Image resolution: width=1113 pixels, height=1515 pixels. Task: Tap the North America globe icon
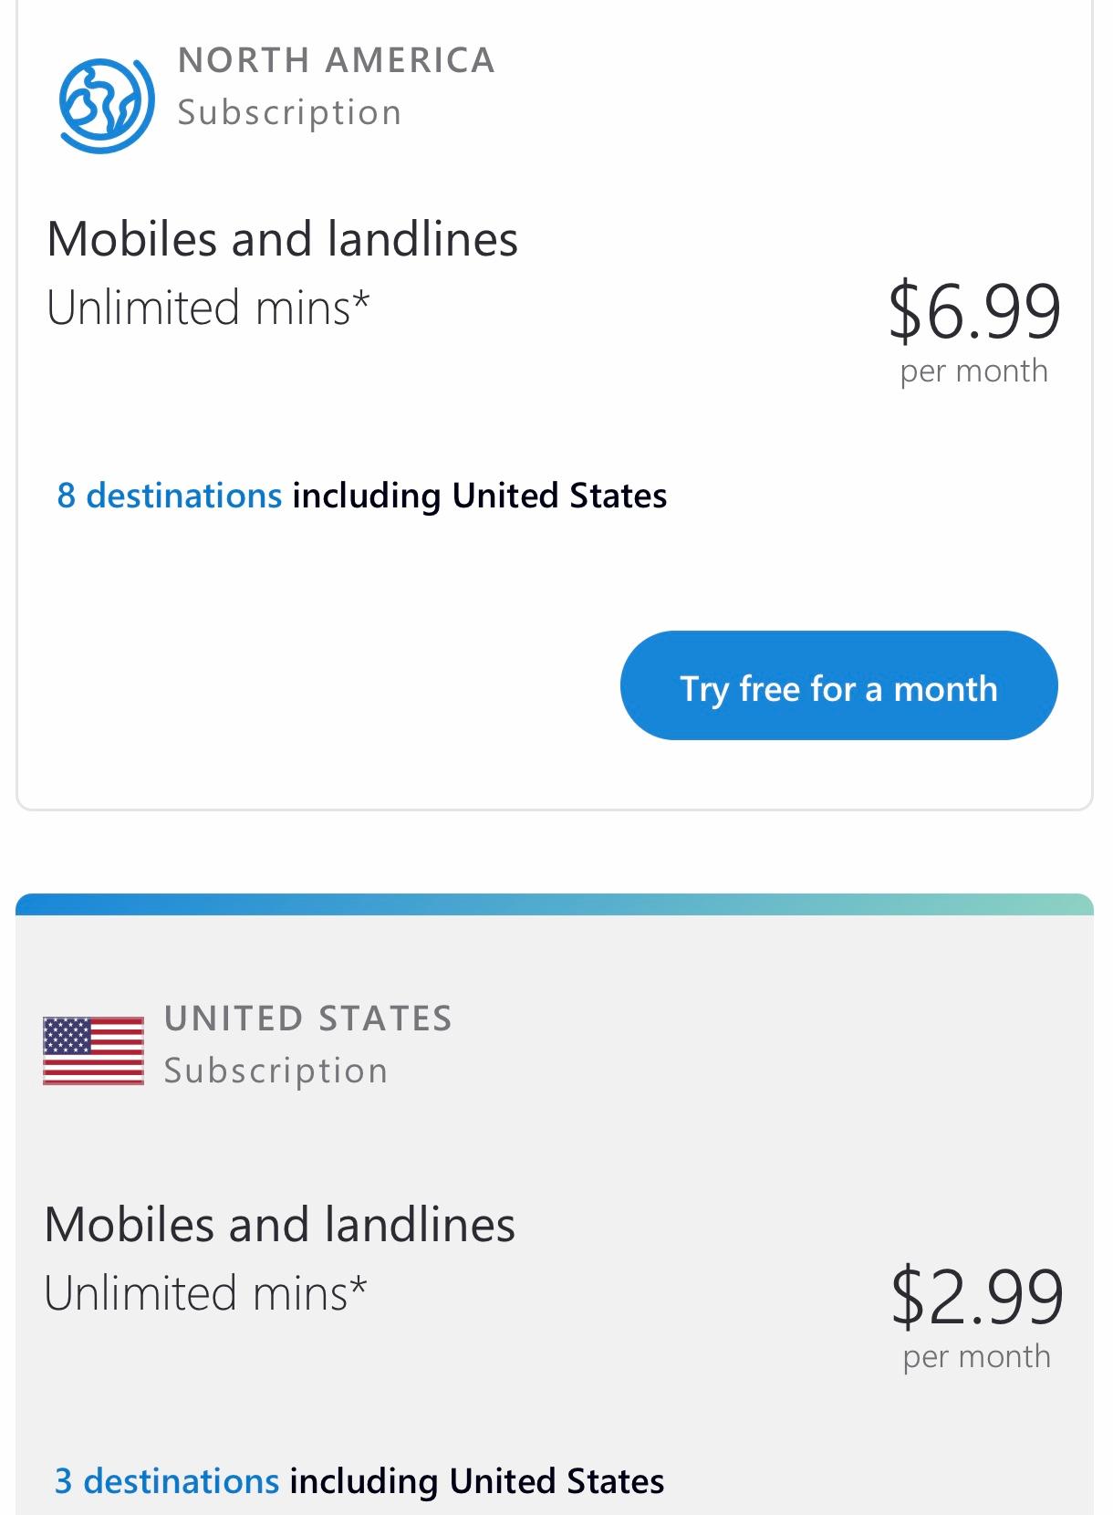click(106, 104)
